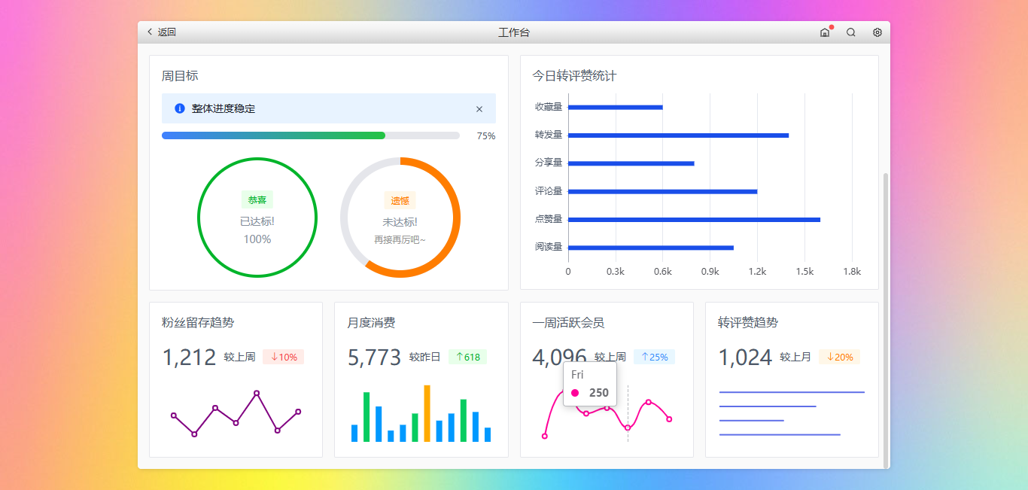This screenshot has height=490, width=1028.
Task: Click the tall orange bar in 月度消费 chart
Action: click(x=427, y=413)
